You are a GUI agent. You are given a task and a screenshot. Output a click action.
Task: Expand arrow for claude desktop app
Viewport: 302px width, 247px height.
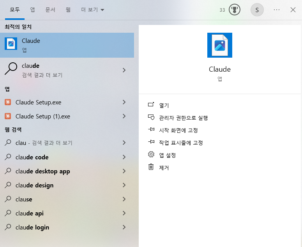pos(124,171)
